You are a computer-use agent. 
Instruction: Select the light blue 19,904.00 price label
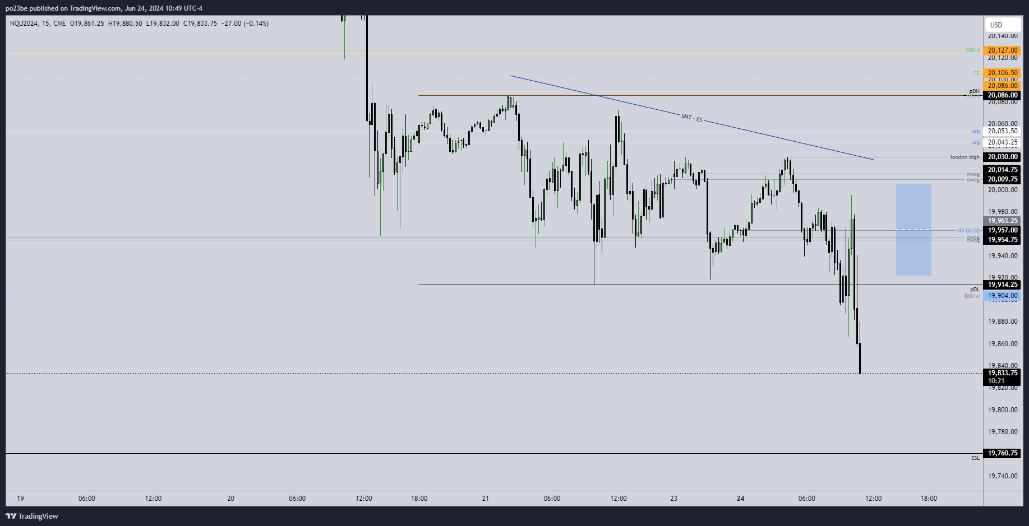(1002, 296)
